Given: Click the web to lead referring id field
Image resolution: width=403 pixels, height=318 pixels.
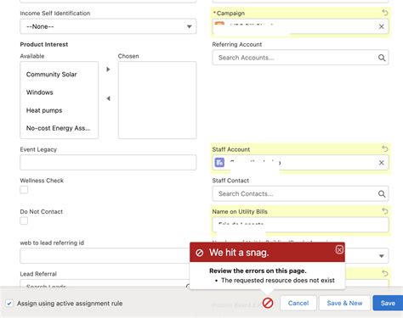Looking at the screenshot, I should click(x=105, y=256).
